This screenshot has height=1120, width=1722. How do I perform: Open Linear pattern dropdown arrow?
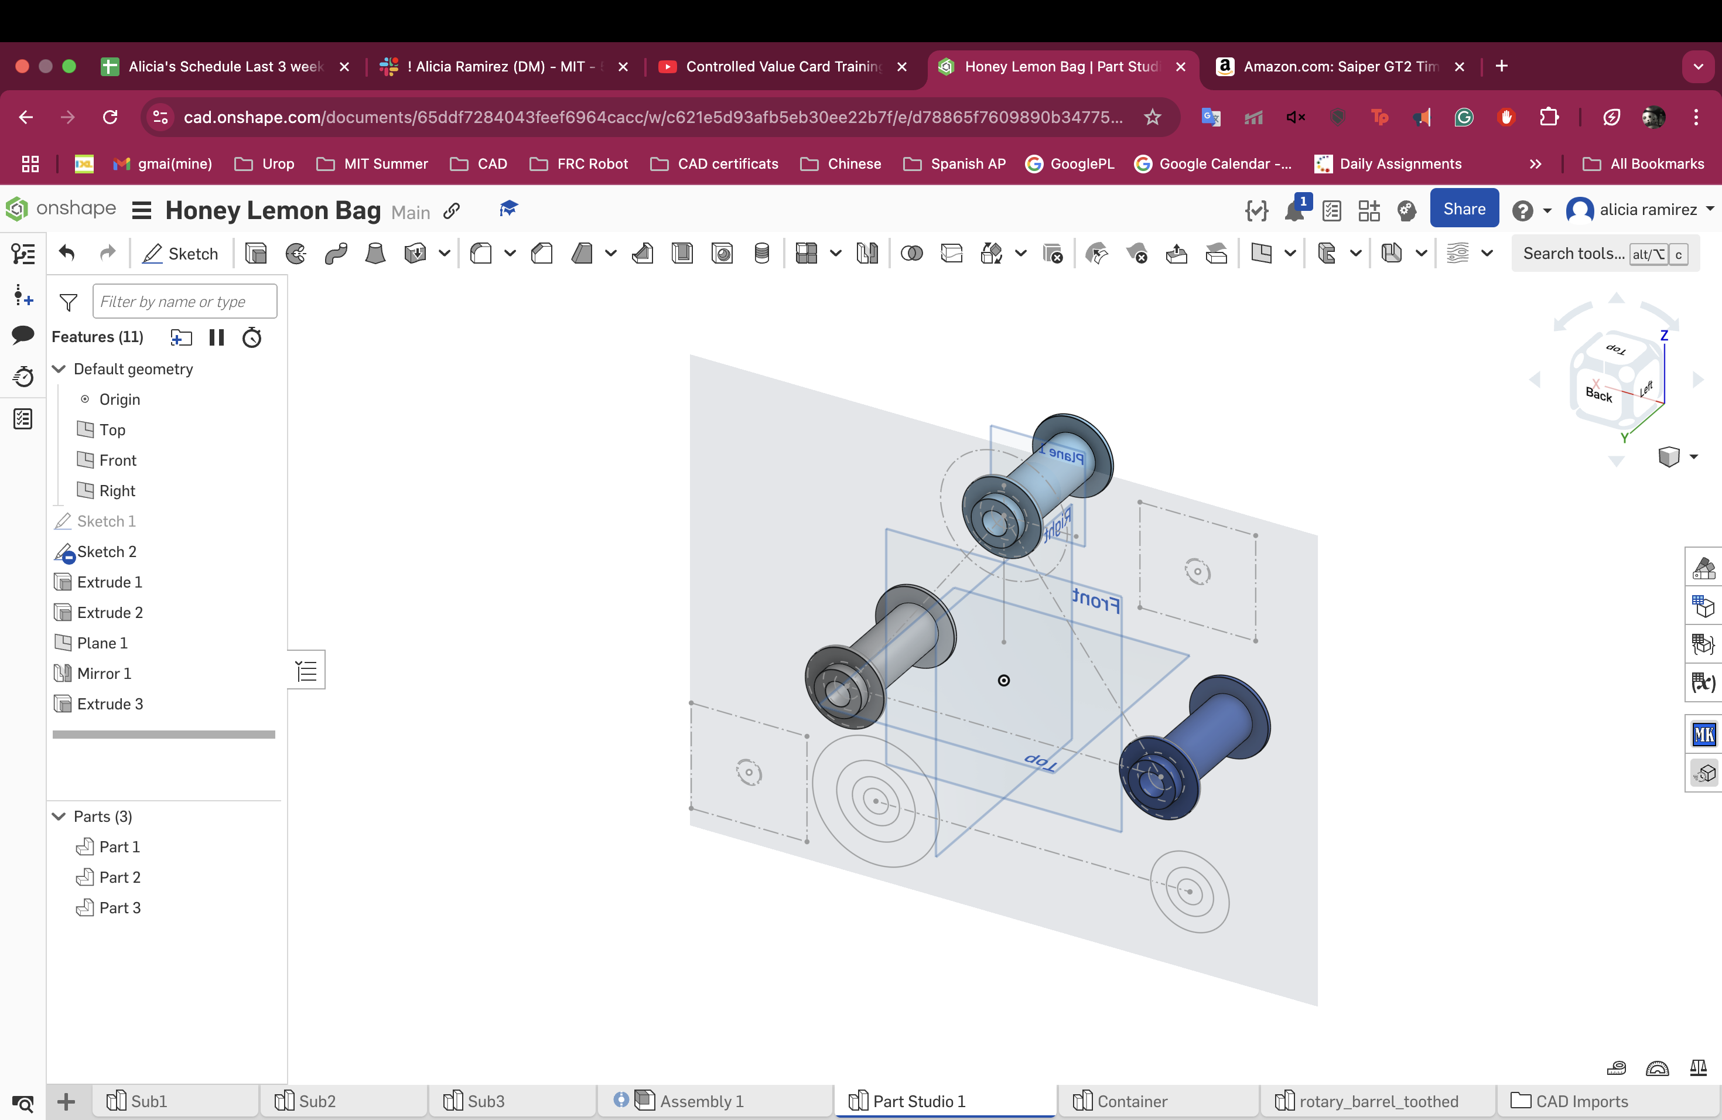click(836, 253)
